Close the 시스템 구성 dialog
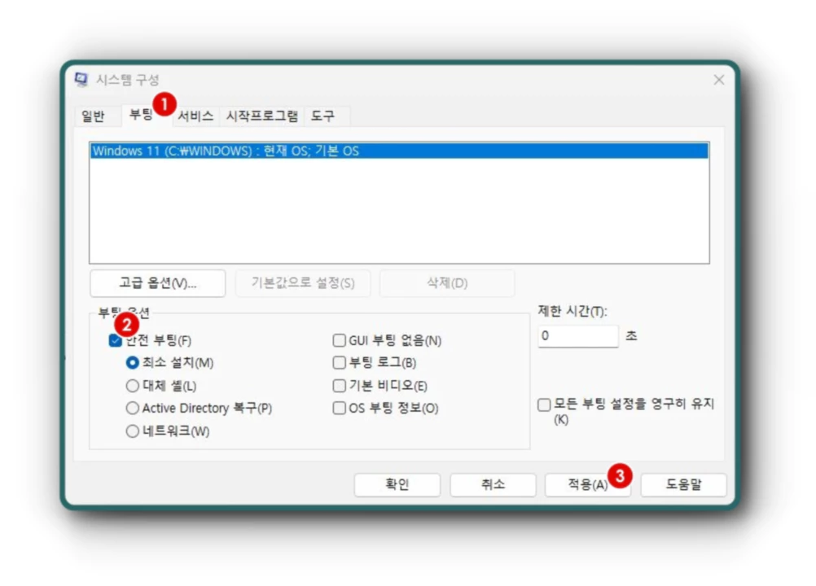Viewport: 816px width, 586px height. (719, 80)
